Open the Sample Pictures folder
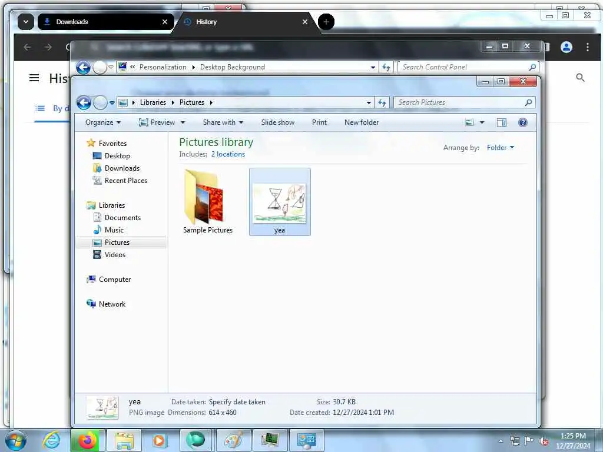 click(x=208, y=202)
